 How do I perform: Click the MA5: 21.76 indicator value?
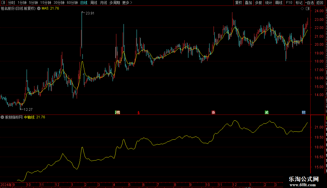coord(50,9)
